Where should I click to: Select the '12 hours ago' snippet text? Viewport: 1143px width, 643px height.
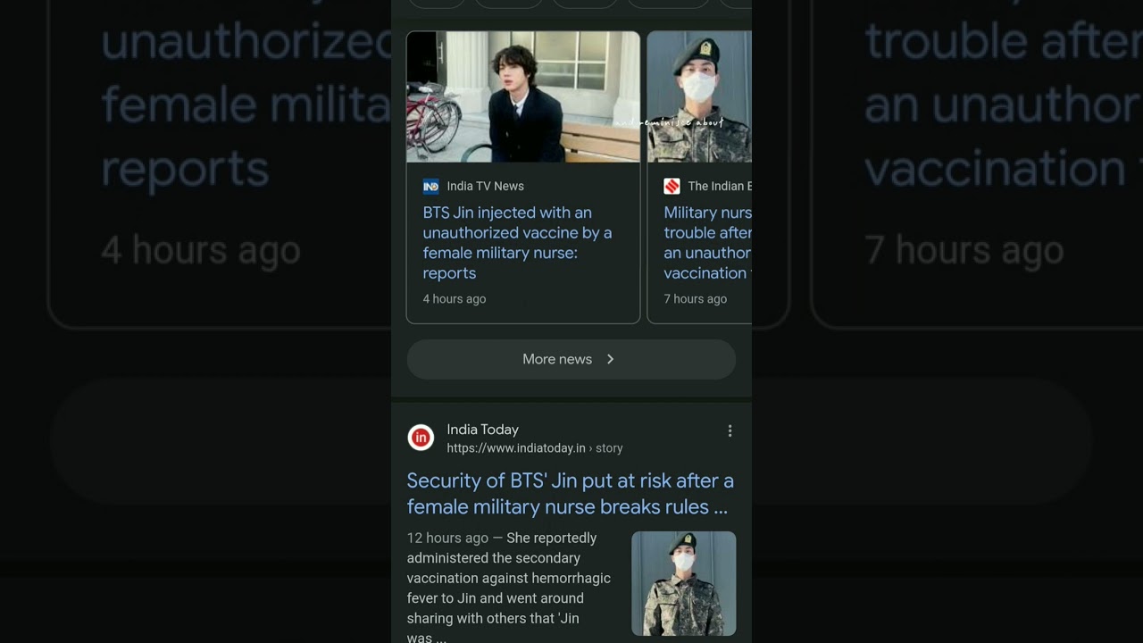coord(448,538)
